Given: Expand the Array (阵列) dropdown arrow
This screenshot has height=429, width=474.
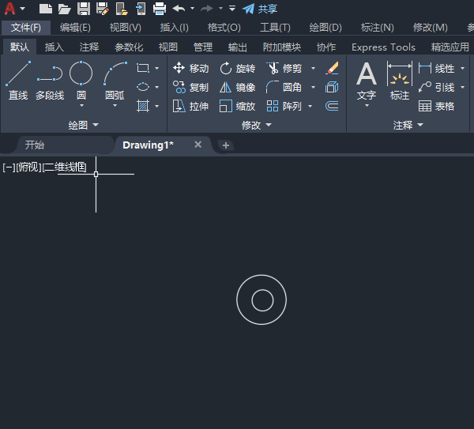Looking at the screenshot, I should pos(310,106).
